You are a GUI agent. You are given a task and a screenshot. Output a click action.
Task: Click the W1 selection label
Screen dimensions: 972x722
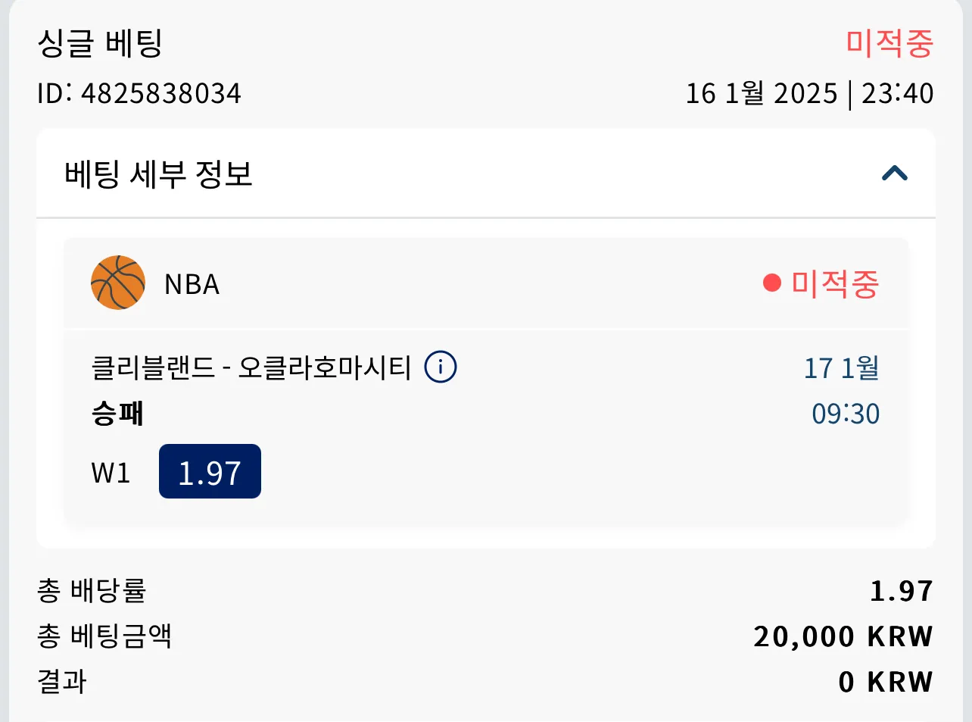click(x=111, y=473)
